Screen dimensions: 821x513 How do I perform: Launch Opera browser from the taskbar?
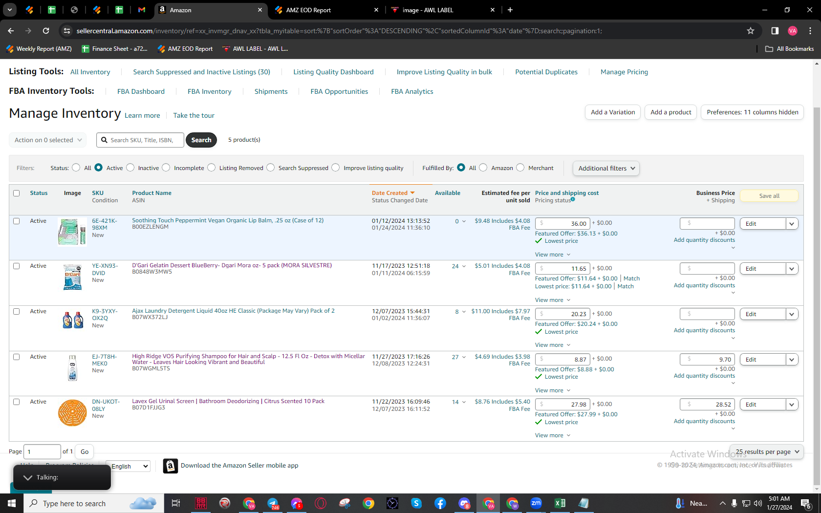point(321,503)
